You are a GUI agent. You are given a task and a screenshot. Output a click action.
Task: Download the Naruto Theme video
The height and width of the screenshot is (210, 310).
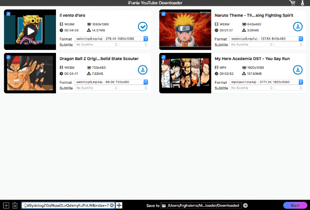point(298,27)
